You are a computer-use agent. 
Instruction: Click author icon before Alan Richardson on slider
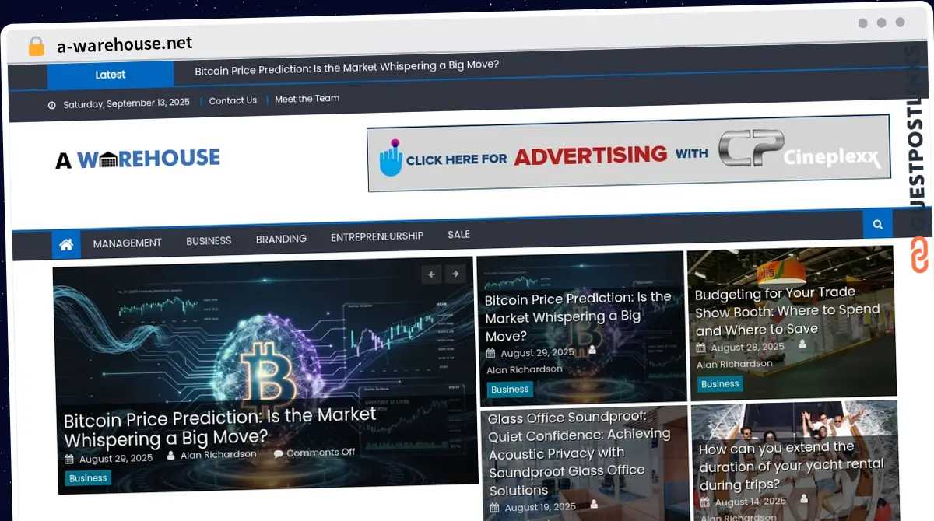[x=172, y=456]
